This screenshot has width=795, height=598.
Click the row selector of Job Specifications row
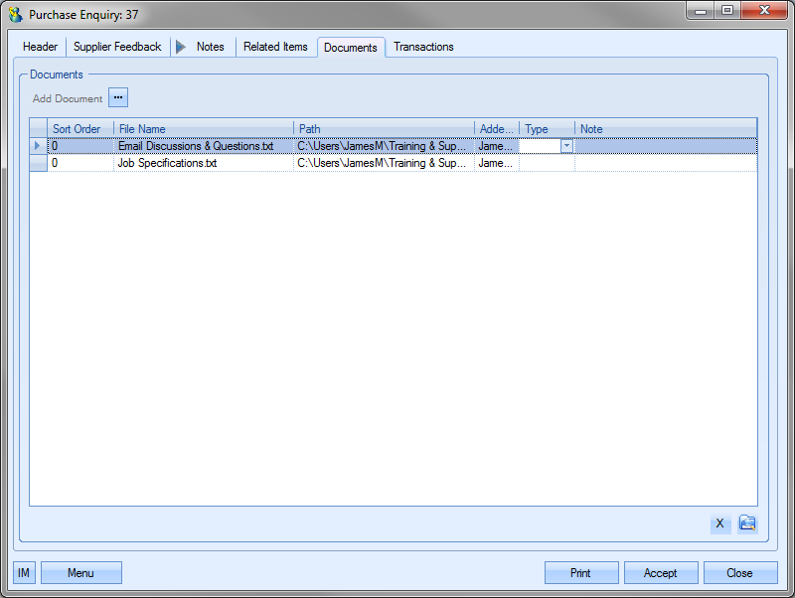point(38,163)
